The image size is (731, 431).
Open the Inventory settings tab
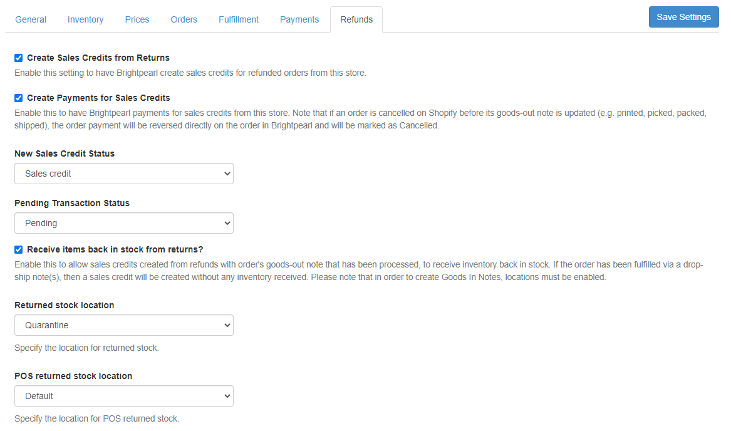coord(85,19)
